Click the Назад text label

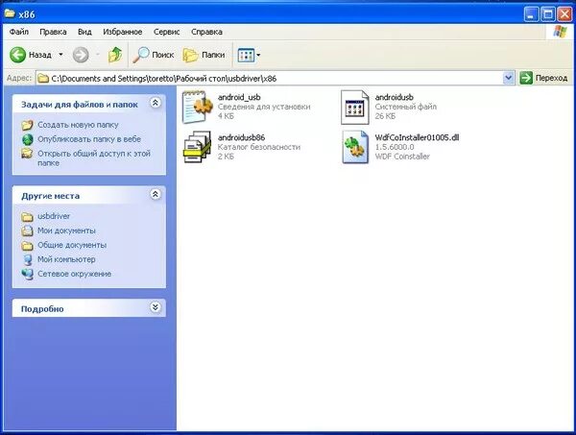(x=40, y=55)
